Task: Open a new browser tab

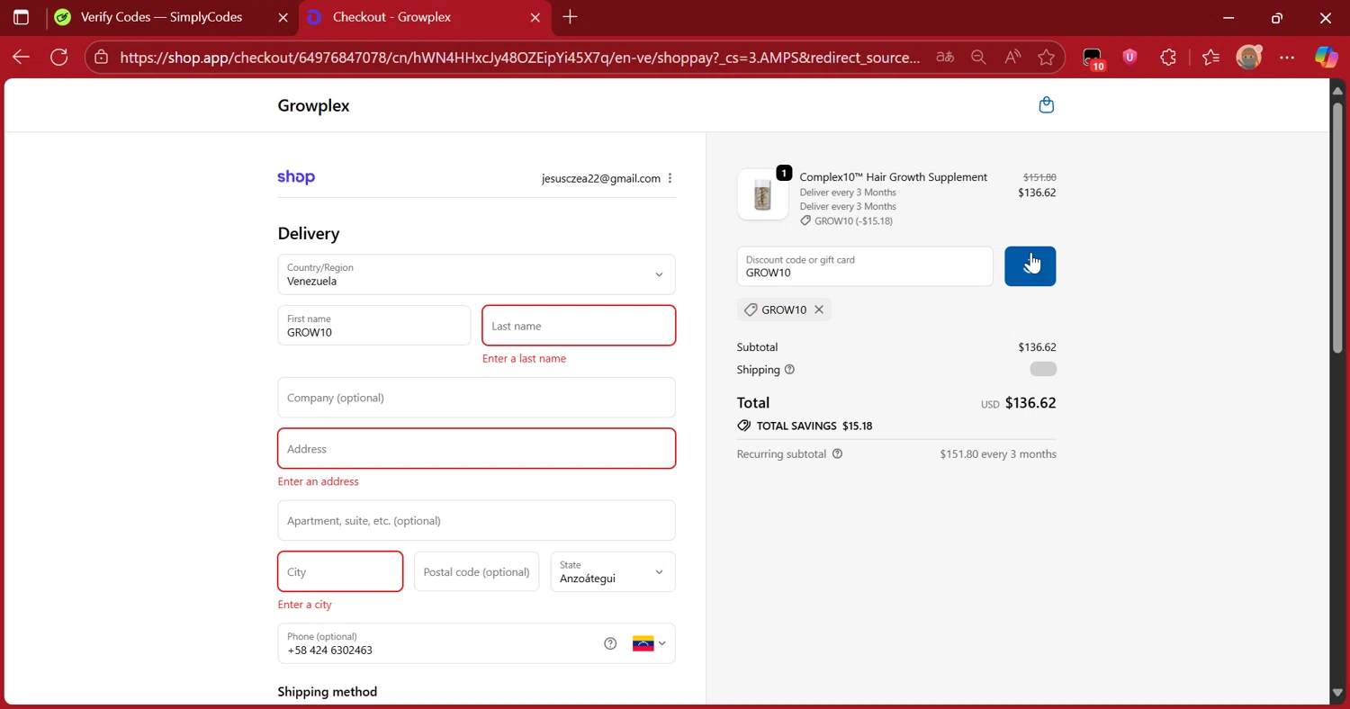Action: pyautogui.click(x=570, y=17)
